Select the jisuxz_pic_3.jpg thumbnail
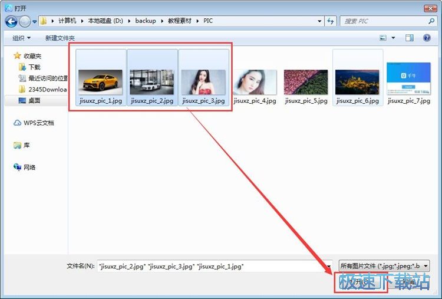Image resolution: width=442 pixels, height=299 pixels. pos(203,82)
